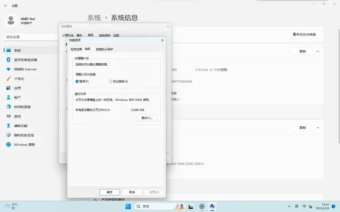Select the 高级 tab in 性能选项

(88, 49)
